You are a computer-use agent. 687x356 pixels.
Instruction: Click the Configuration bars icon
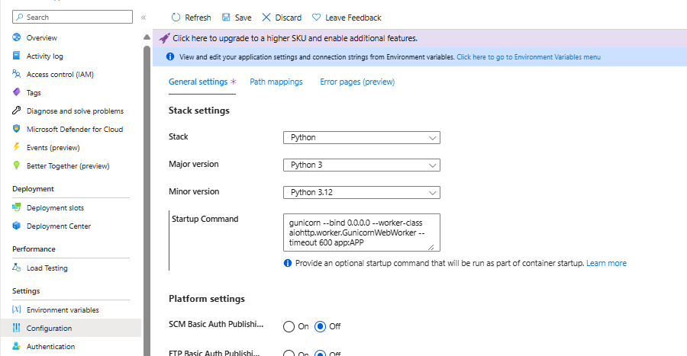point(17,328)
